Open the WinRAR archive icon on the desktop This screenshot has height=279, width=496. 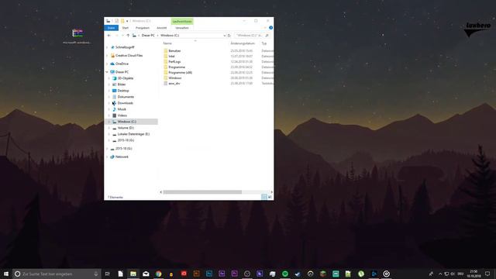click(x=77, y=33)
